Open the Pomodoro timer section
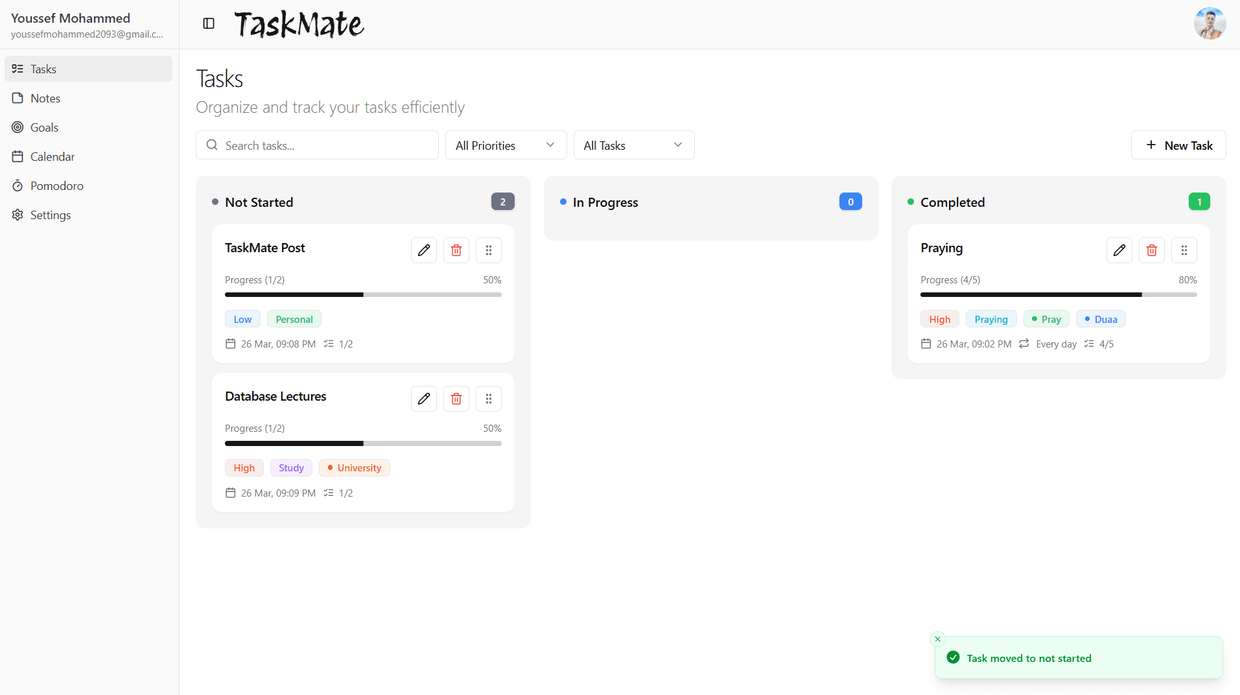 (x=56, y=185)
